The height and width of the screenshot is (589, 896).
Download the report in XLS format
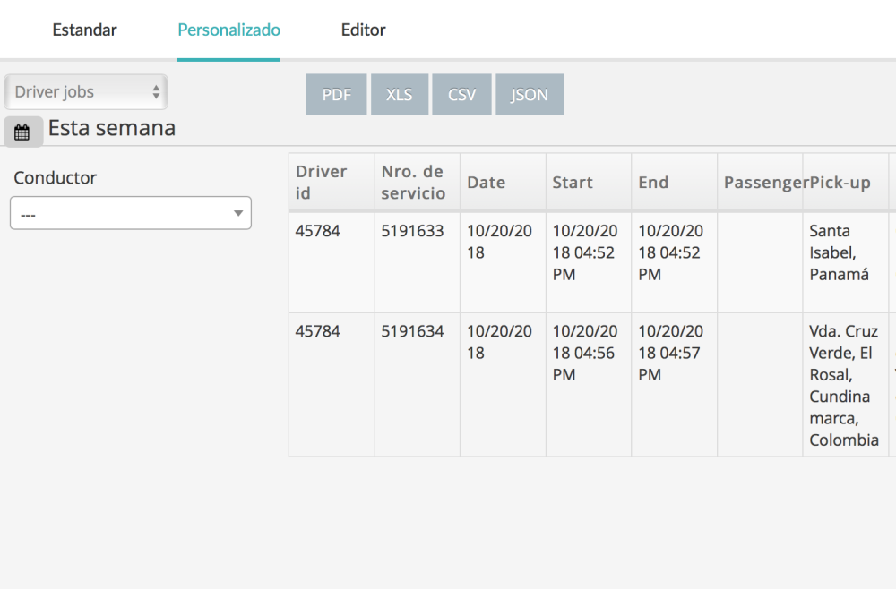399,95
